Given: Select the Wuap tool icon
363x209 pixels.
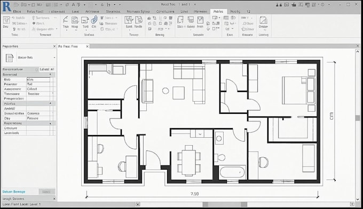Looking at the screenshot, I should [75, 20].
